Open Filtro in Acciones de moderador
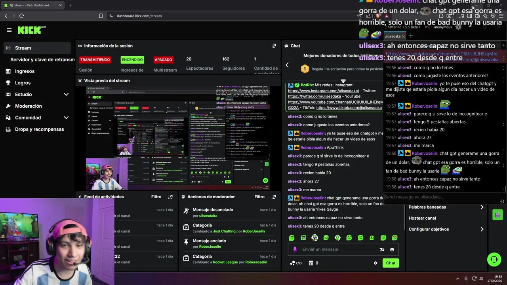Image resolution: width=507 pixels, height=285 pixels. coord(259,197)
